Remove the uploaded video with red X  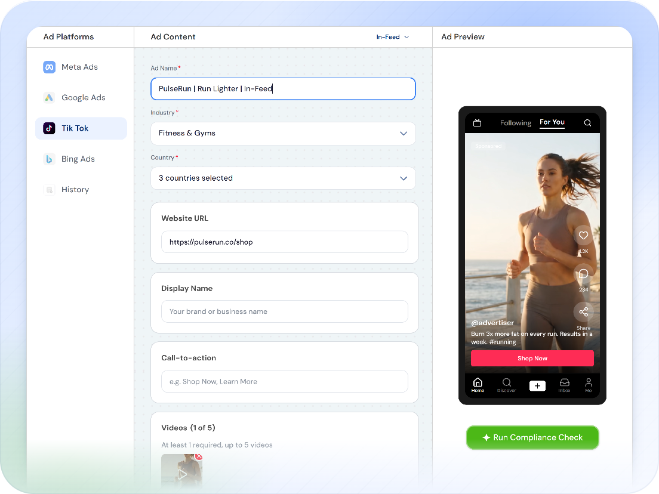[199, 456]
